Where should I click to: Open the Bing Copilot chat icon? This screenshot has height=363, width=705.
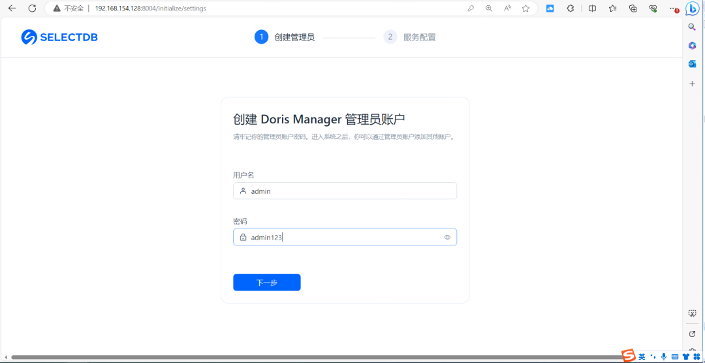point(693,8)
